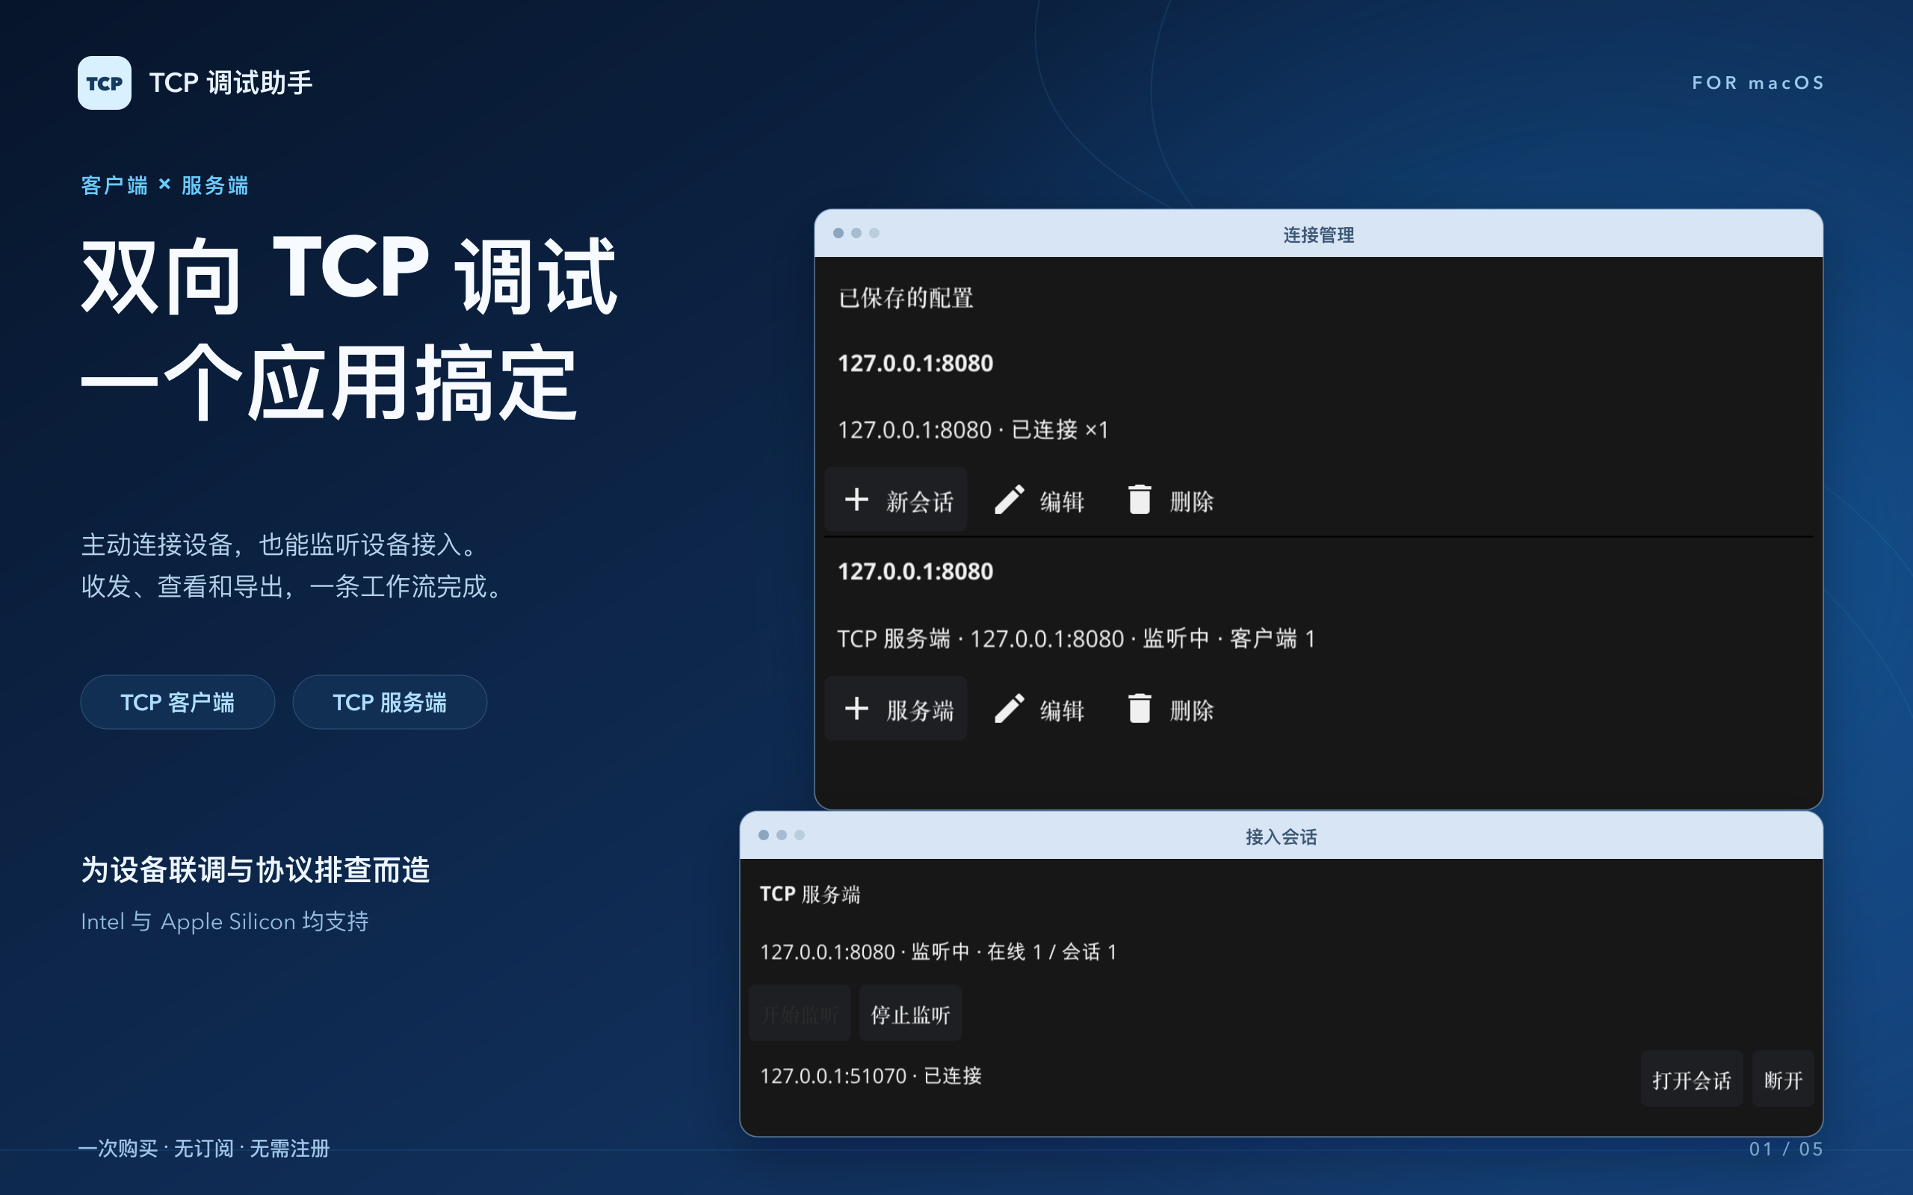Click 编辑 for the 已连接 ×1 config
The image size is (1913, 1195).
tap(1062, 501)
